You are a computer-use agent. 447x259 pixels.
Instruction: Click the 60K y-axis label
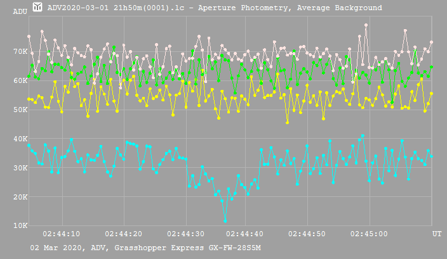[x=19, y=80]
